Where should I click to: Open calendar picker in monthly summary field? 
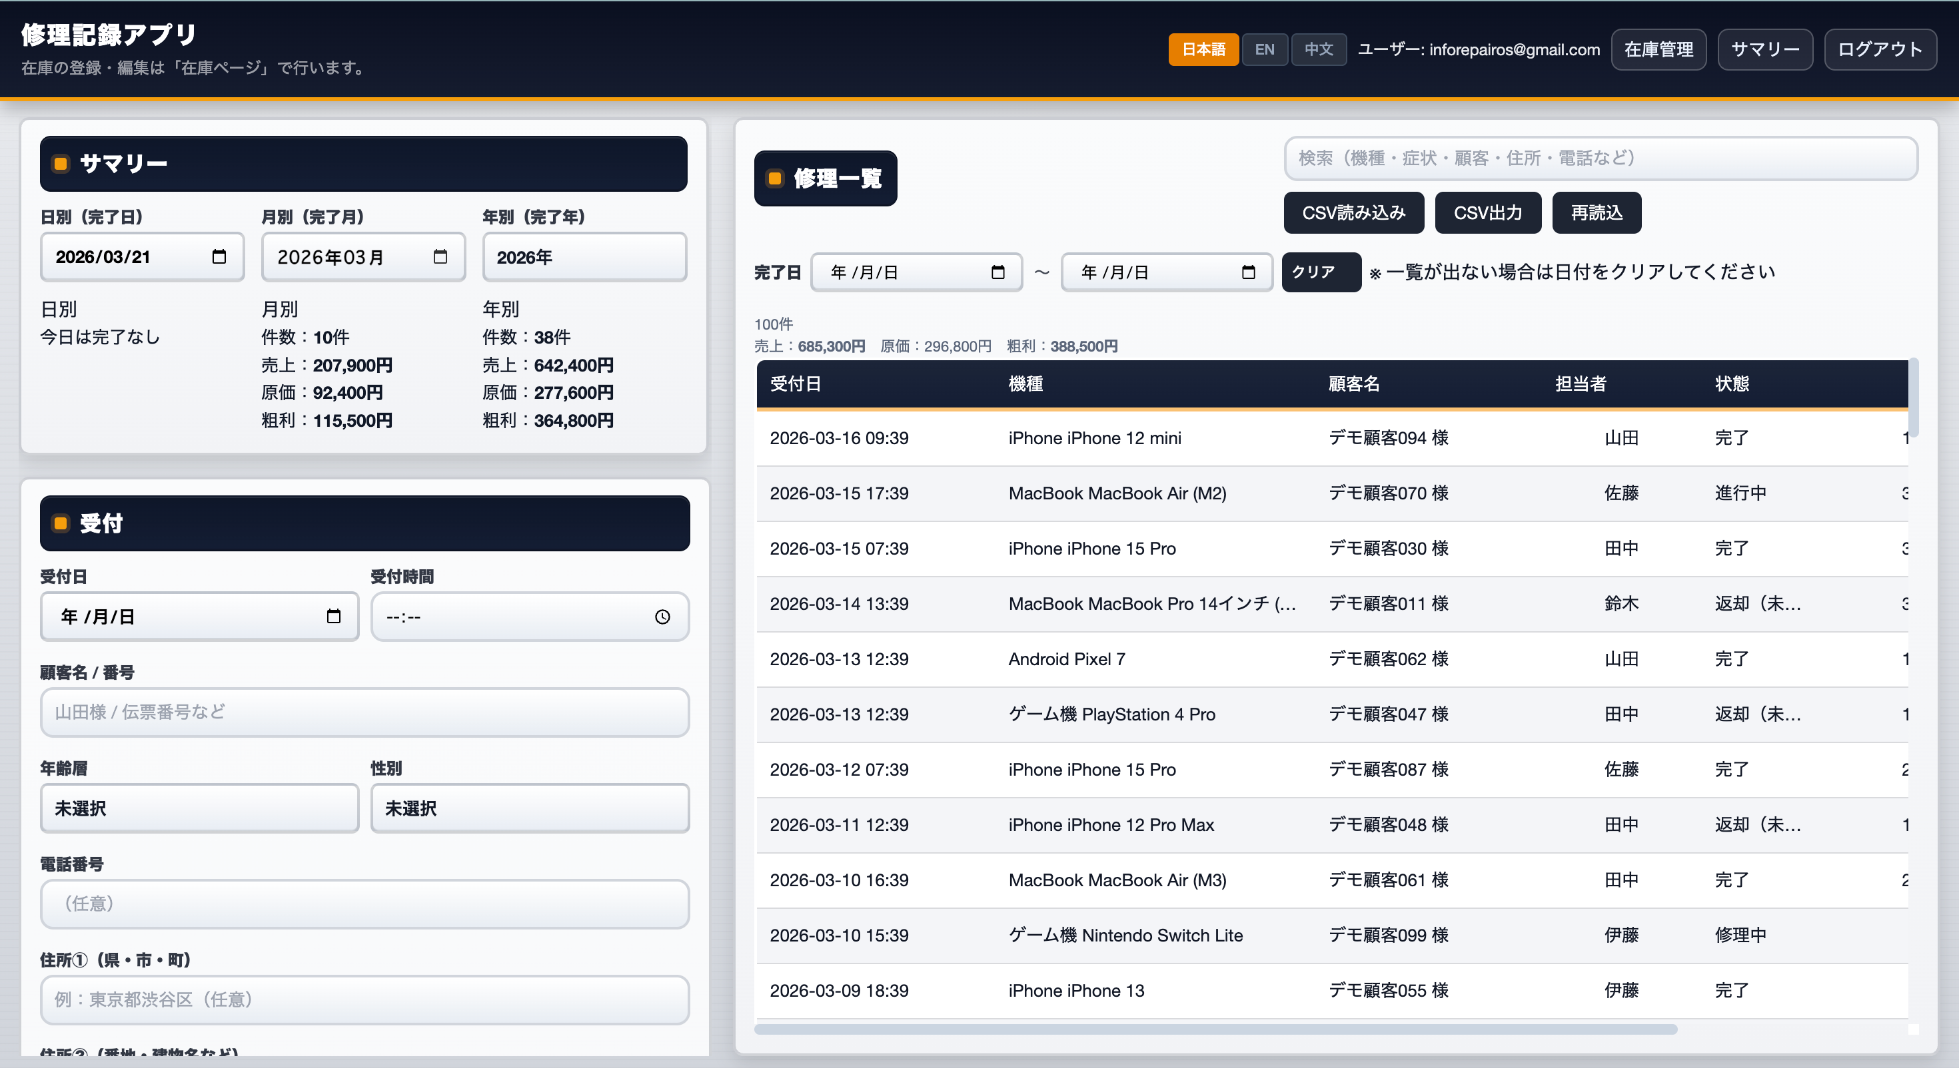(440, 257)
